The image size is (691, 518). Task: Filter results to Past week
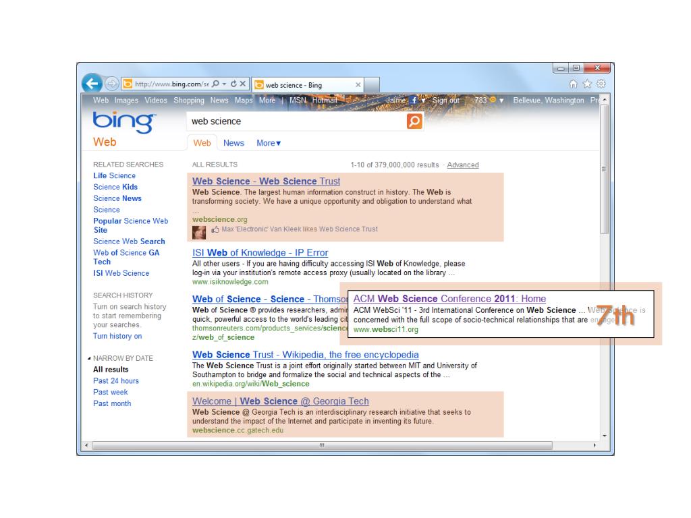pos(110,393)
